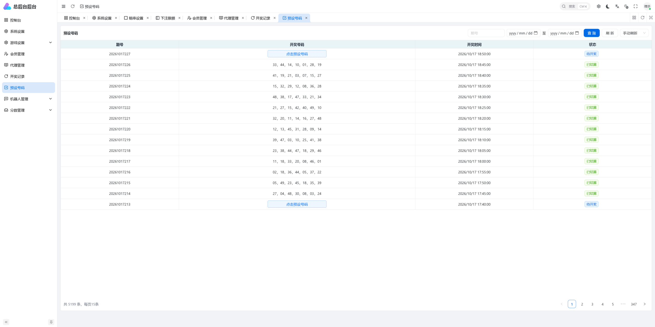Open the tab grid icon at right of tabs

(x=634, y=18)
